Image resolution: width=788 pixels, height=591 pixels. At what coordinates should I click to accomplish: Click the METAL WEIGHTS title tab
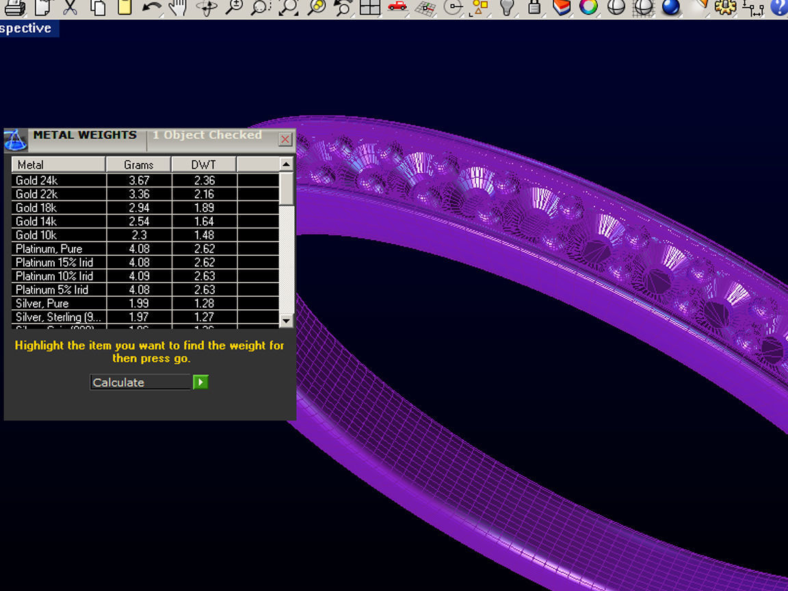pyautogui.click(x=85, y=135)
